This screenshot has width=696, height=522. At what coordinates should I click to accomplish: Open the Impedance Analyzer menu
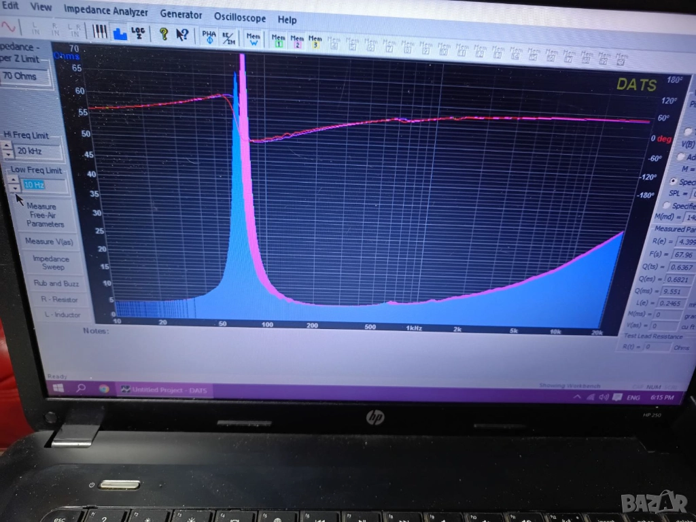(105, 10)
